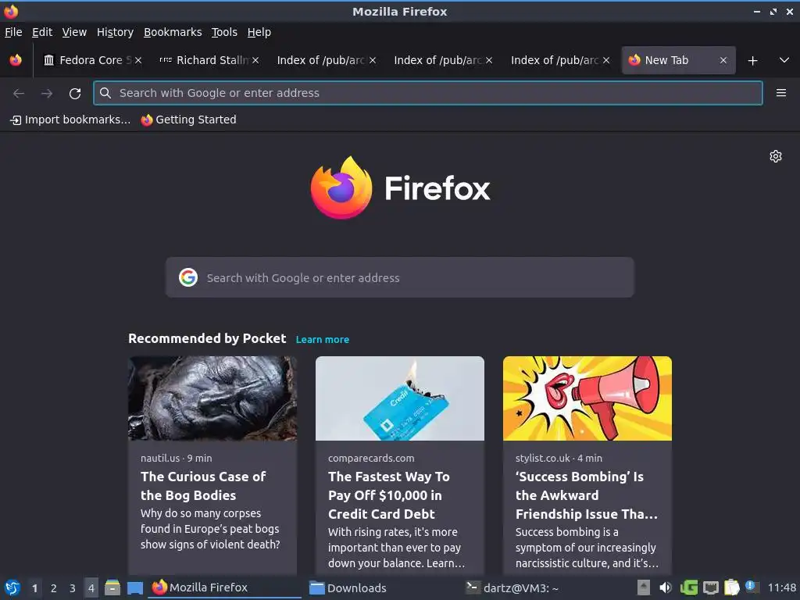The height and width of the screenshot is (600, 800).
Task: Open the Firefox View icon left of tabs
Action: point(16,60)
